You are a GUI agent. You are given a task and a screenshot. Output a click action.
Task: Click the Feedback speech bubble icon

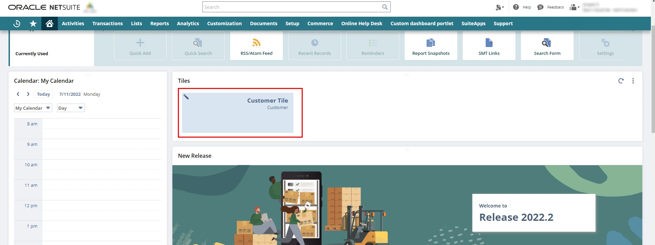(540, 7)
